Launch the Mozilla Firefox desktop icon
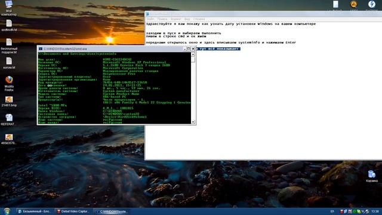 pos(9,84)
